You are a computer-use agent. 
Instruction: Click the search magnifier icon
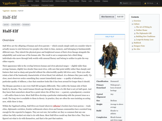coord(121,3)
